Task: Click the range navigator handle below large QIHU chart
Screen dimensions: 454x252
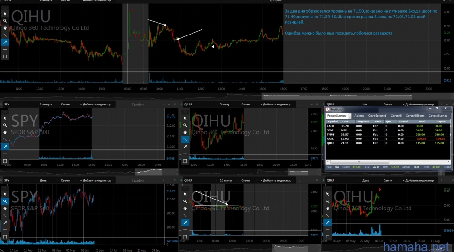Action: coord(337,96)
